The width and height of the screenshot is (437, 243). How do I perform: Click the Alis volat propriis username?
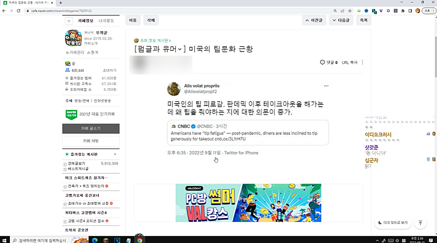point(202,86)
